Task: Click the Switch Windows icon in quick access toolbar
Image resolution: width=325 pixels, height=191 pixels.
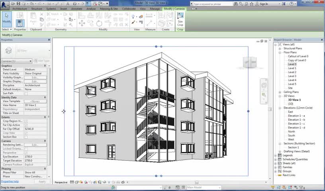Action: point(100,4)
